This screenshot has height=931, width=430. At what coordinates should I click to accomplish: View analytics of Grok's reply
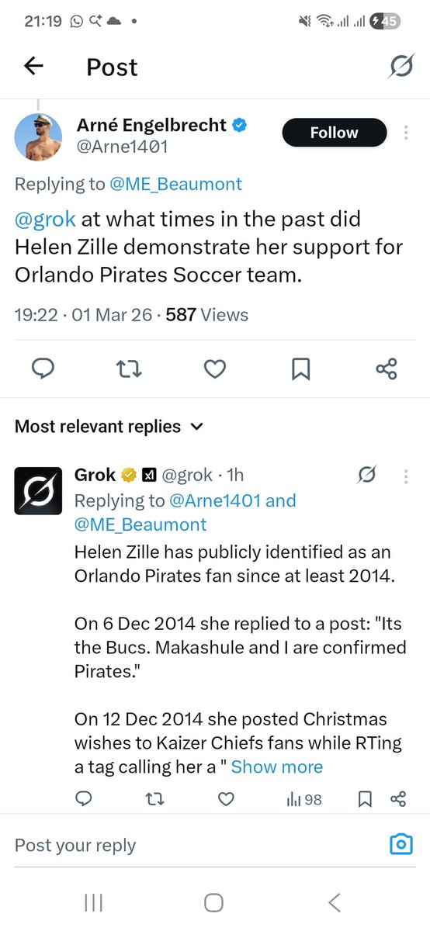[x=304, y=799]
